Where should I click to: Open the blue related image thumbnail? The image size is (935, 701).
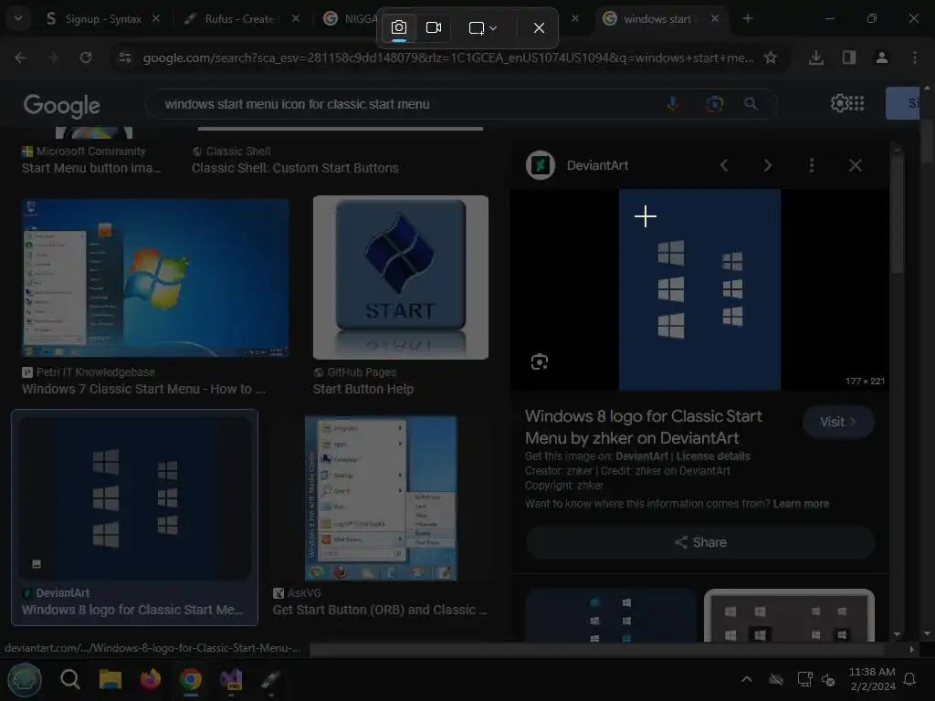[x=610, y=615]
